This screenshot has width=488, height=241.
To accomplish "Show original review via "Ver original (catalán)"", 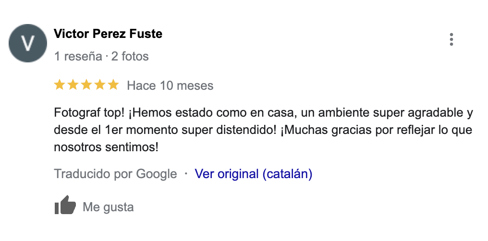I will 253,174.
